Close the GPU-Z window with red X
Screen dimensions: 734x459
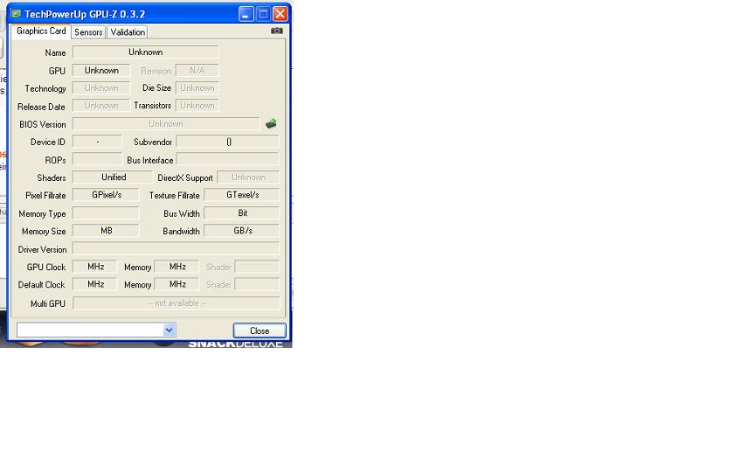280,14
